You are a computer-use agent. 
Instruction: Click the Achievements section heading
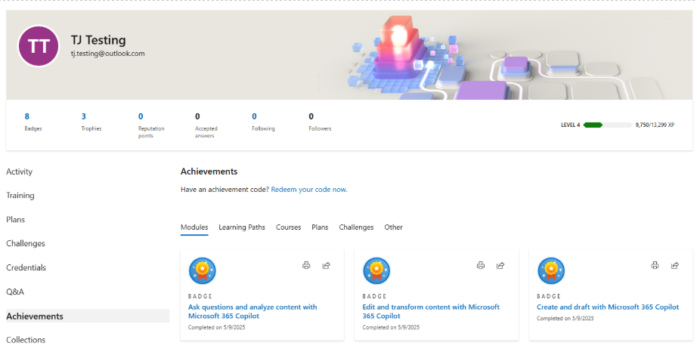click(209, 171)
